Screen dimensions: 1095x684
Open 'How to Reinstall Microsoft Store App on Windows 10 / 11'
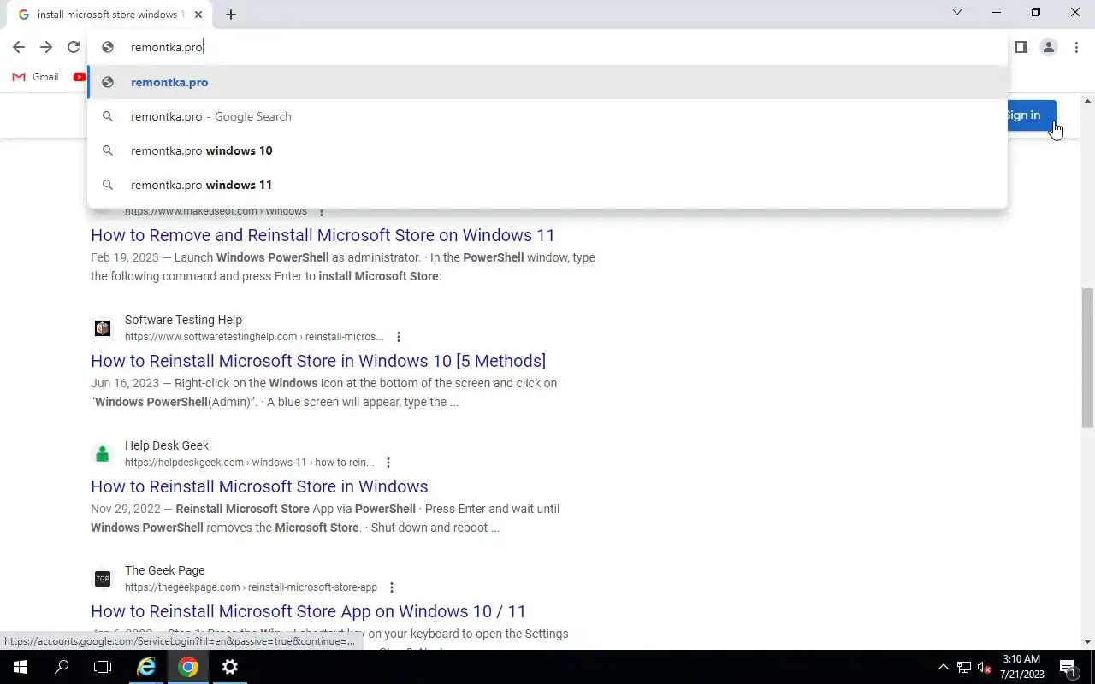pyautogui.click(x=308, y=611)
